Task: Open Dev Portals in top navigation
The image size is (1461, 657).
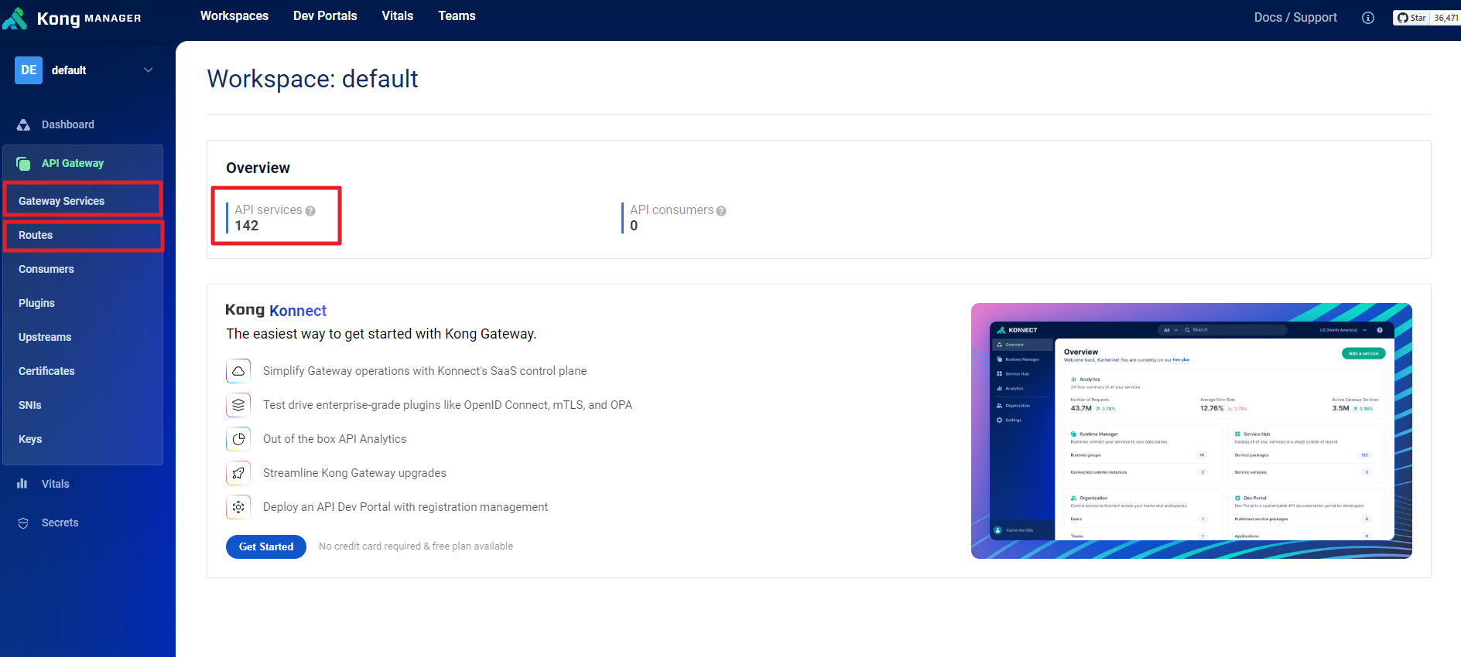Action: point(325,16)
